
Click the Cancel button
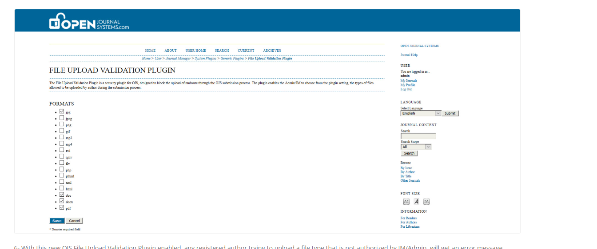(x=74, y=221)
